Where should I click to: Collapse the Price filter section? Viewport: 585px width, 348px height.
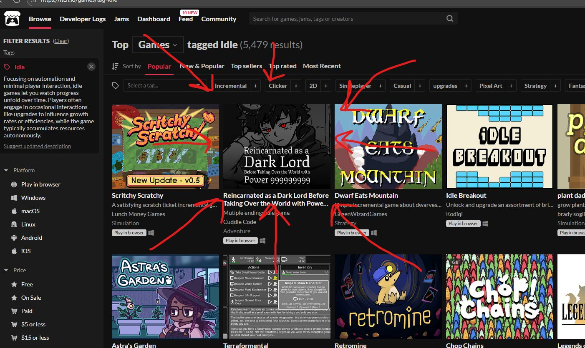pos(6,270)
